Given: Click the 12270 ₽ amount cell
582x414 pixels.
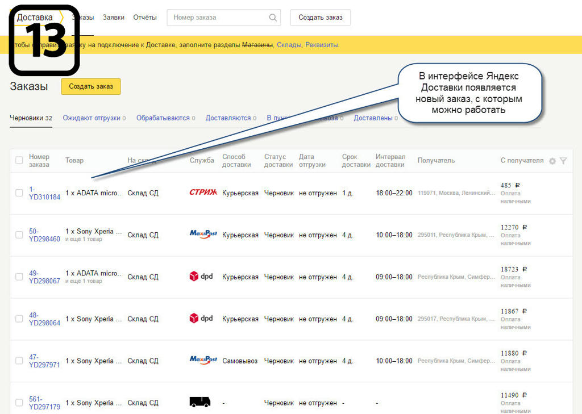Looking at the screenshot, I should (514, 227).
